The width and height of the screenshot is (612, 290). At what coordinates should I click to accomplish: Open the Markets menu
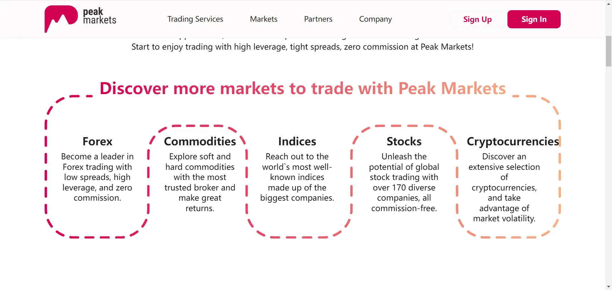264,19
